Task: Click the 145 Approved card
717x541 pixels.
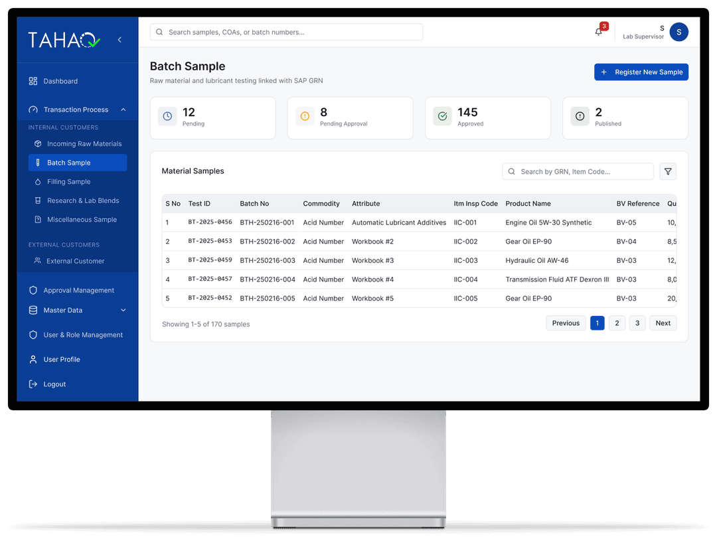Action: tap(487, 118)
